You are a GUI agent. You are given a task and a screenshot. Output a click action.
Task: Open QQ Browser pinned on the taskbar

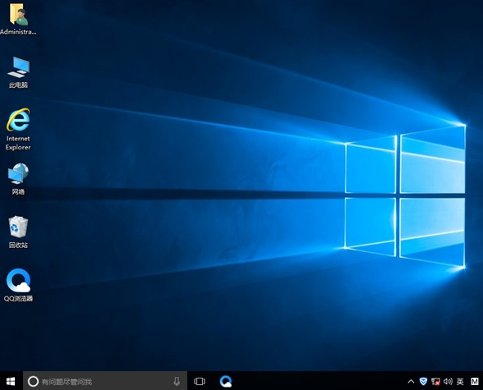pos(226,382)
